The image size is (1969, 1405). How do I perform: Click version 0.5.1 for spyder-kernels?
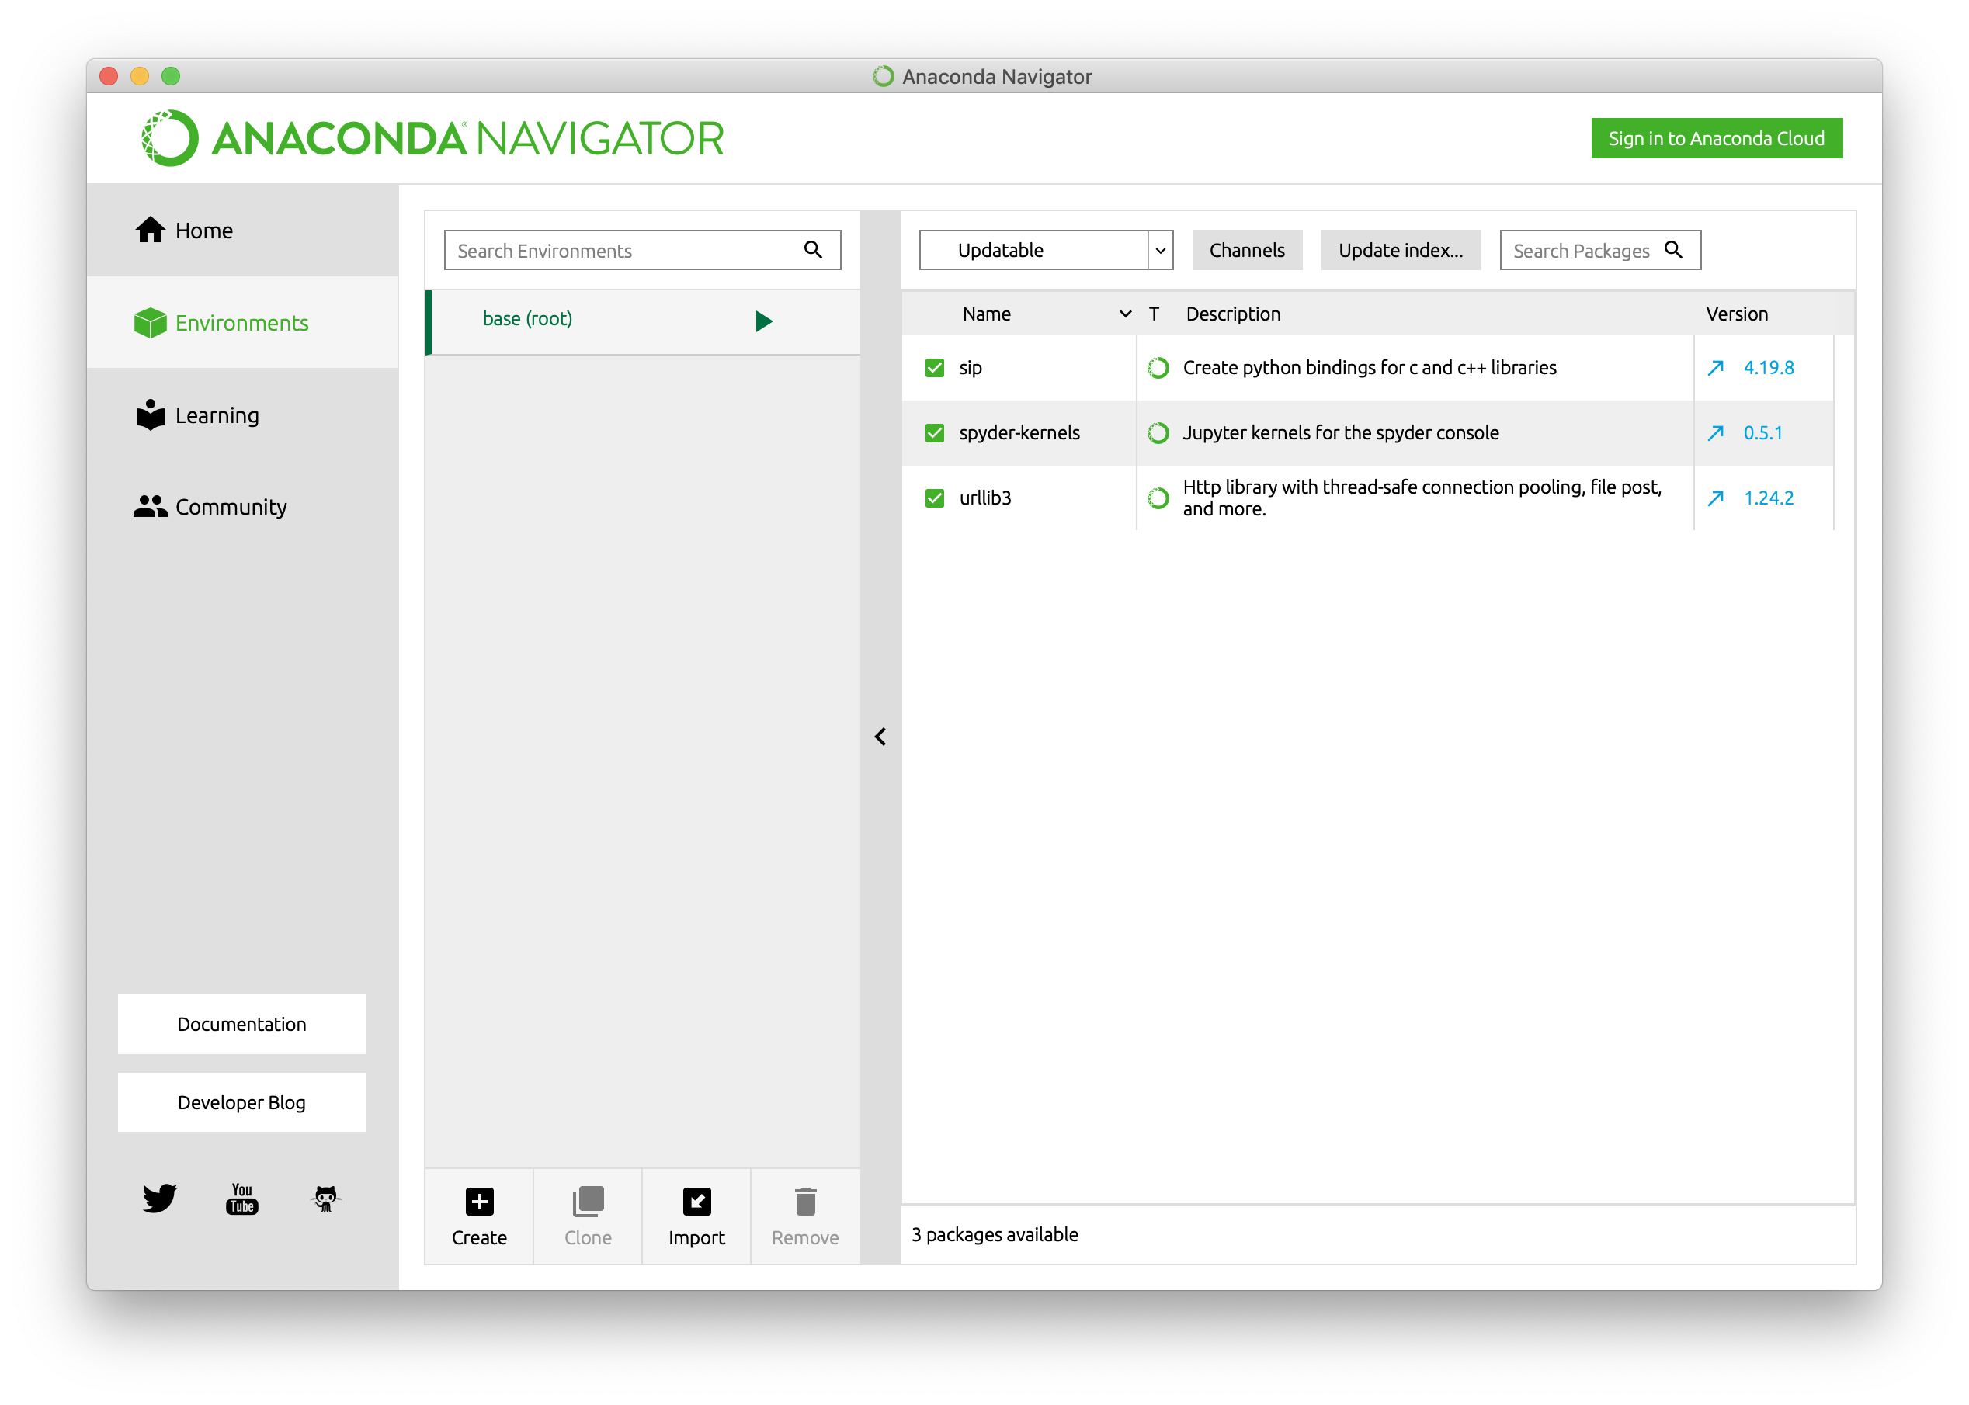[1762, 432]
